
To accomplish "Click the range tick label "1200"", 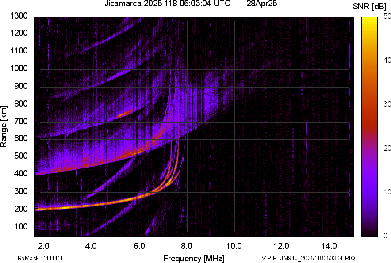I will coord(19,33).
